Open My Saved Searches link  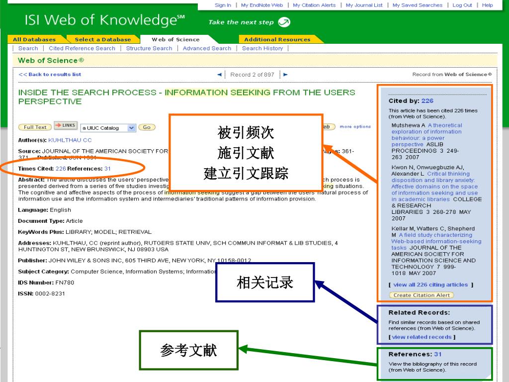tap(418, 5)
